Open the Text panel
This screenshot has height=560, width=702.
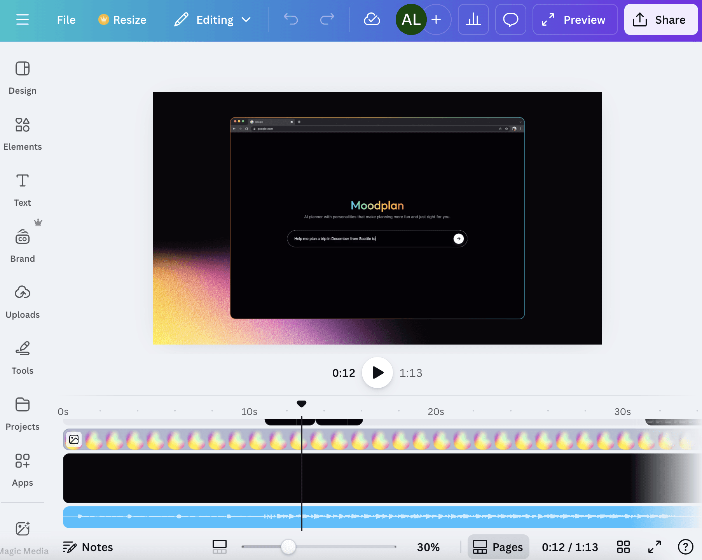(x=23, y=190)
